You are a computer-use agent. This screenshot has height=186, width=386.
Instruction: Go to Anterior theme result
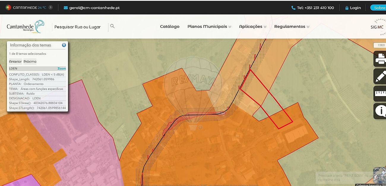pos(15,62)
